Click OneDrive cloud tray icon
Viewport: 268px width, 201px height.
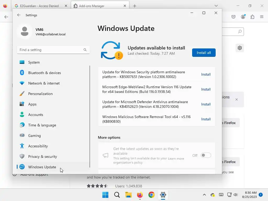213,195
